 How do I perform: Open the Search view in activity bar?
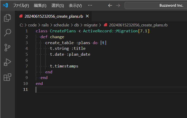tap(7, 33)
